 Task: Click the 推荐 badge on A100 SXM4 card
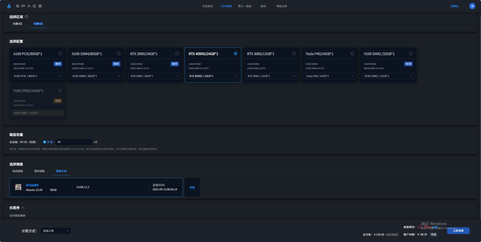pyautogui.click(x=116, y=64)
